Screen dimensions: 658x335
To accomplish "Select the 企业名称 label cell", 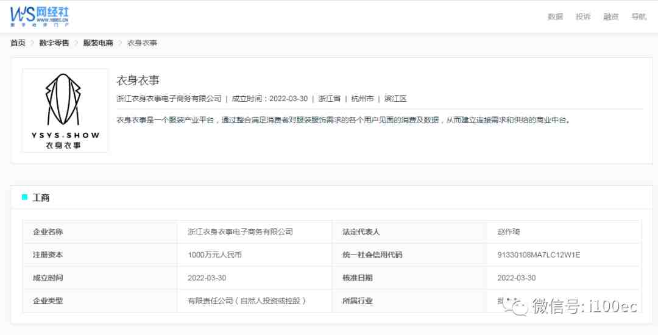I will [100, 231].
